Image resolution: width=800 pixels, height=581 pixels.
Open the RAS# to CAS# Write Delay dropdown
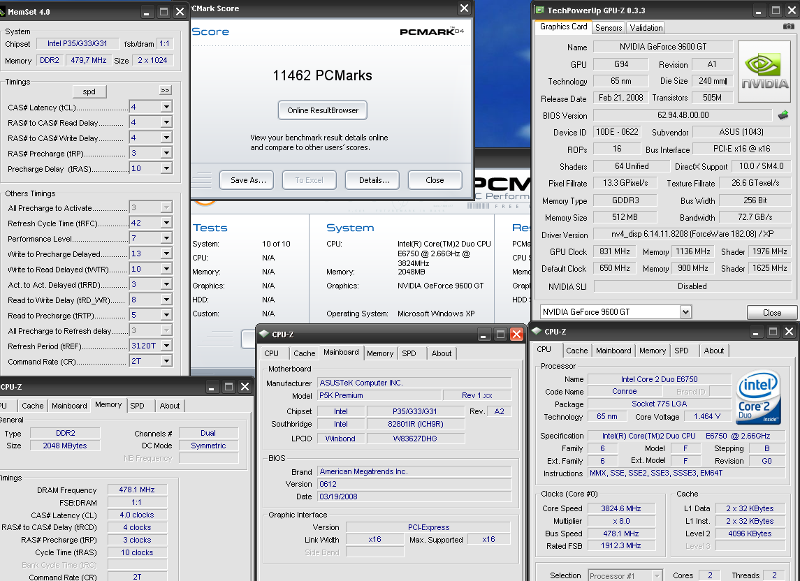pyautogui.click(x=166, y=138)
